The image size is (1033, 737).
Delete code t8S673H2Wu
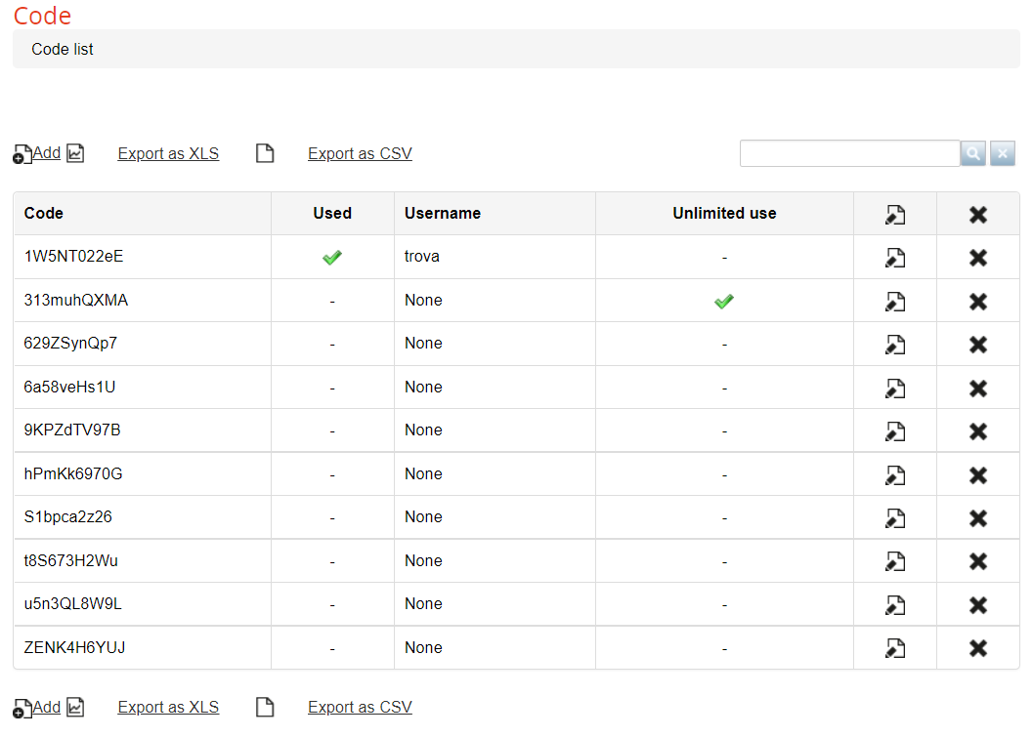click(x=977, y=561)
